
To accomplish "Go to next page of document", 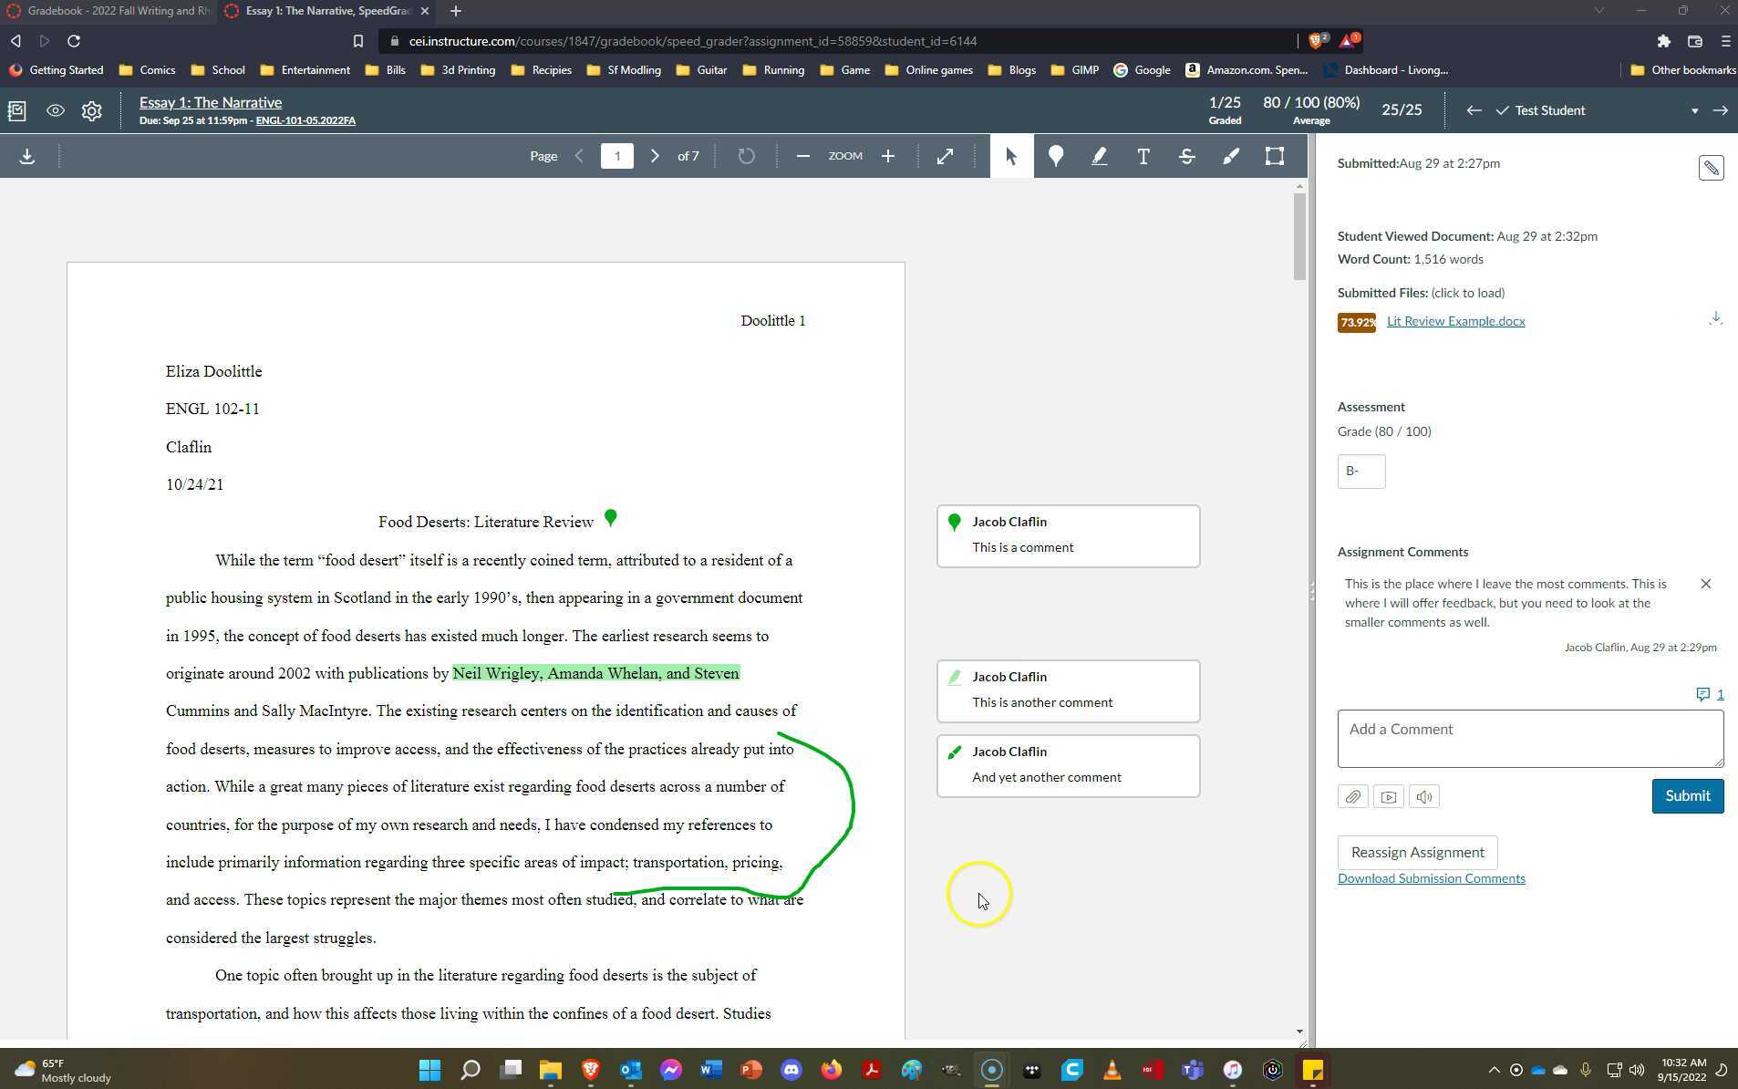I will pos(654,155).
